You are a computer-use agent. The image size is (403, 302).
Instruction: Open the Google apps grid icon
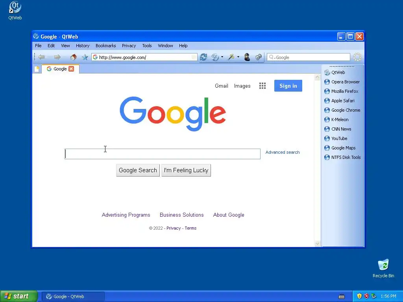point(263,86)
